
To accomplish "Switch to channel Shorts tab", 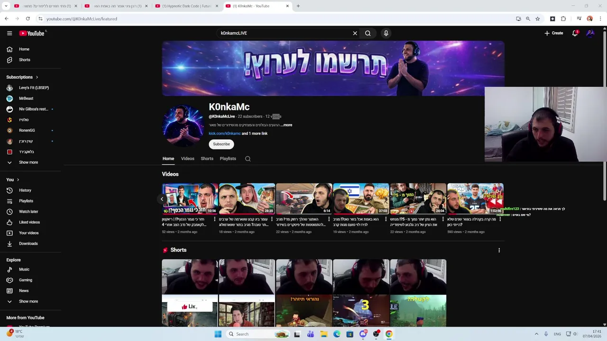I will [x=207, y=159].
